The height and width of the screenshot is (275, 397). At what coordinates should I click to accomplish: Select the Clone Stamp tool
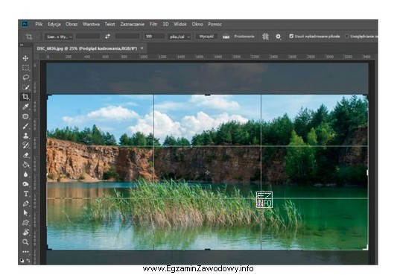click(x=25, y=136)
